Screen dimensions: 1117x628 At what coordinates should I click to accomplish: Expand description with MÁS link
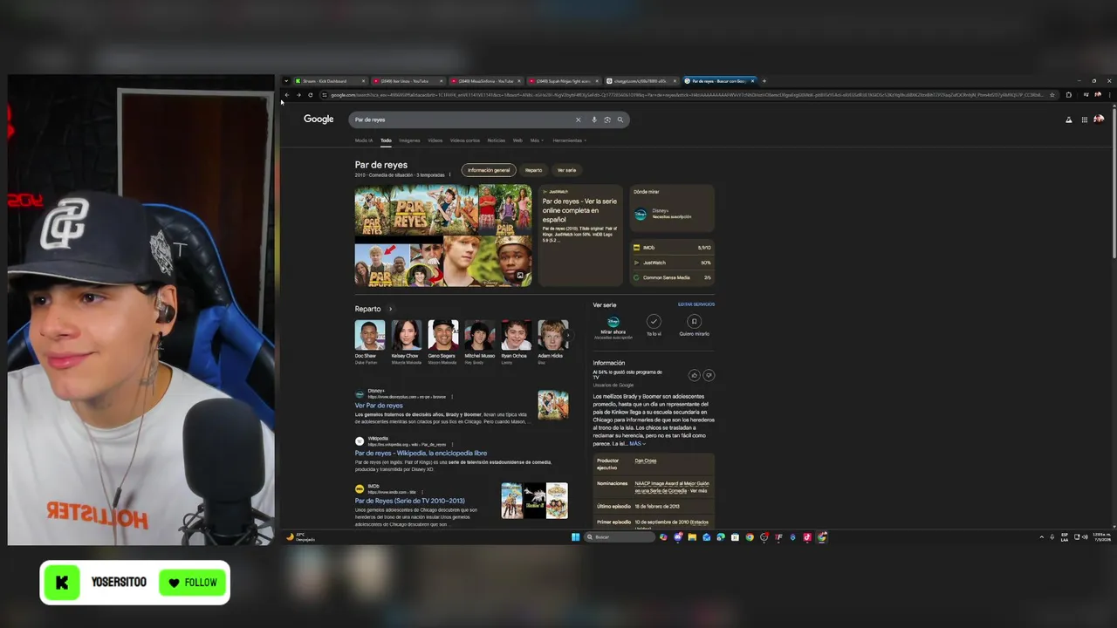pyautogui.click(x=636, y=444)
